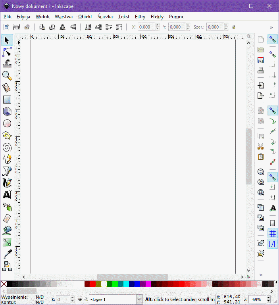
Task: Click the Save document button
Action: point(261,60)
